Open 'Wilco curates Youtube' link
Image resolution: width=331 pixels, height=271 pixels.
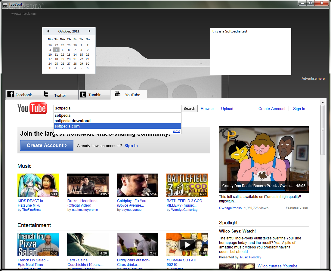click(x=277, y=266)
